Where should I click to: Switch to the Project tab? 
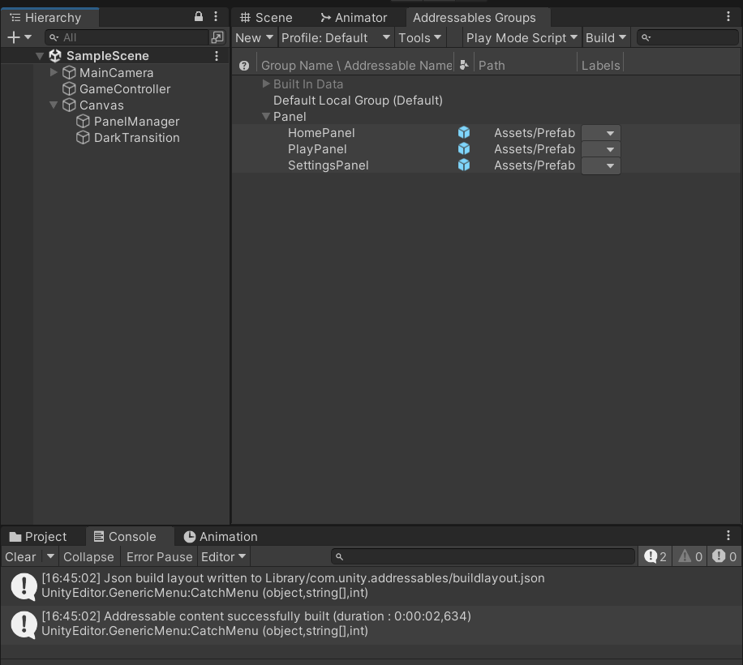tap(38, 537)
